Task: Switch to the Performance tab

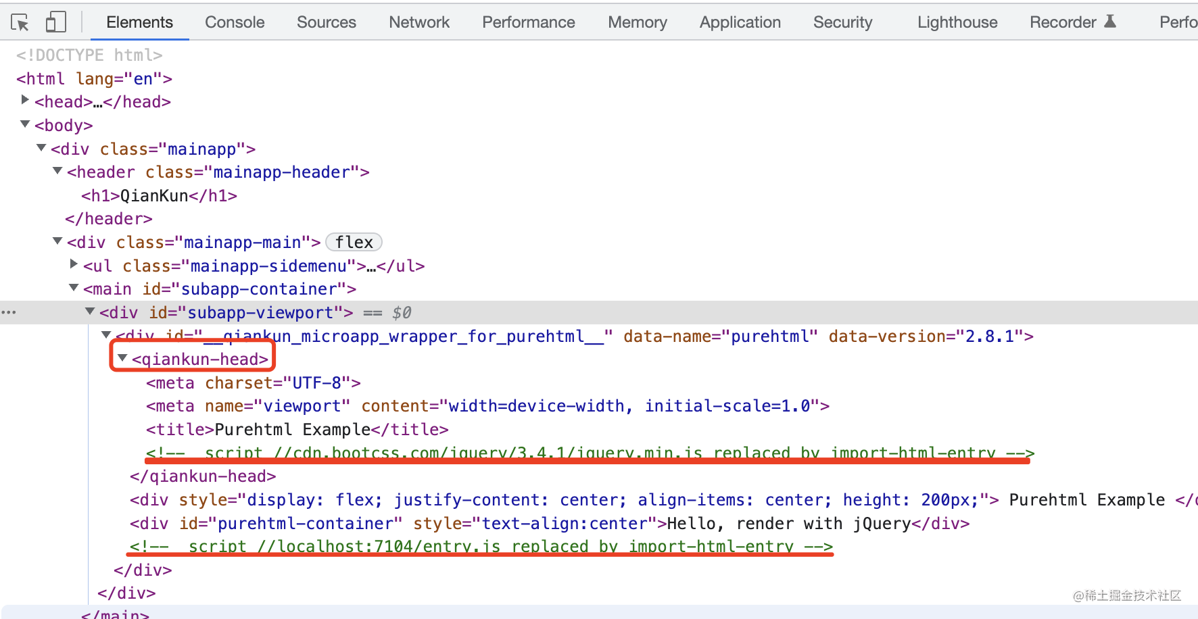Action: [x=529, y=22]
